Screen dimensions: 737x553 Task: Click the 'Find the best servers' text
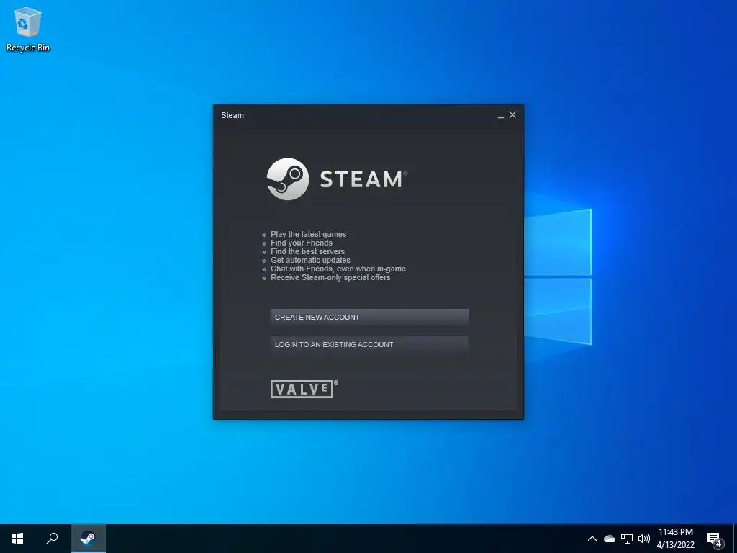(307, 251)
